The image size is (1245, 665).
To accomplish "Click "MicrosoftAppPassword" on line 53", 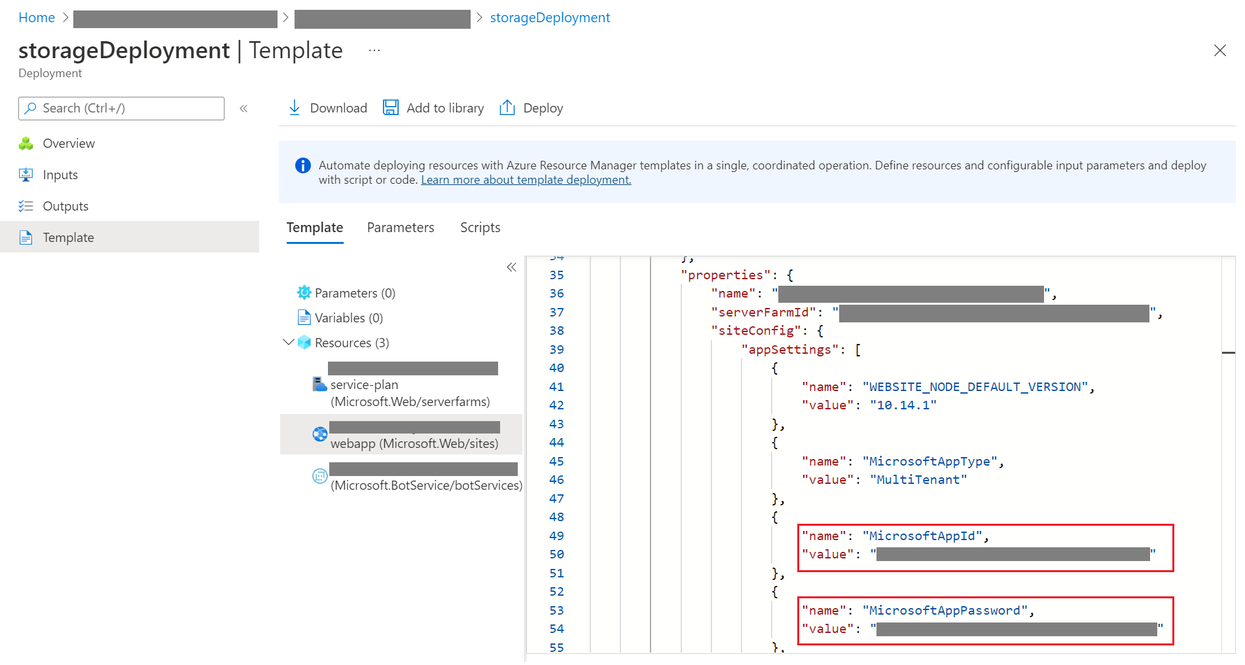I will click(x=945, y=611).
